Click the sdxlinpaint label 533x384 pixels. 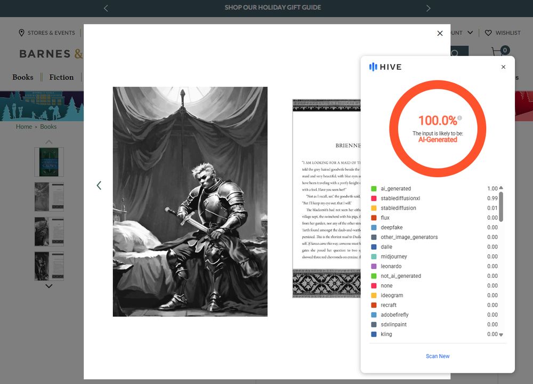pos(393,324)
